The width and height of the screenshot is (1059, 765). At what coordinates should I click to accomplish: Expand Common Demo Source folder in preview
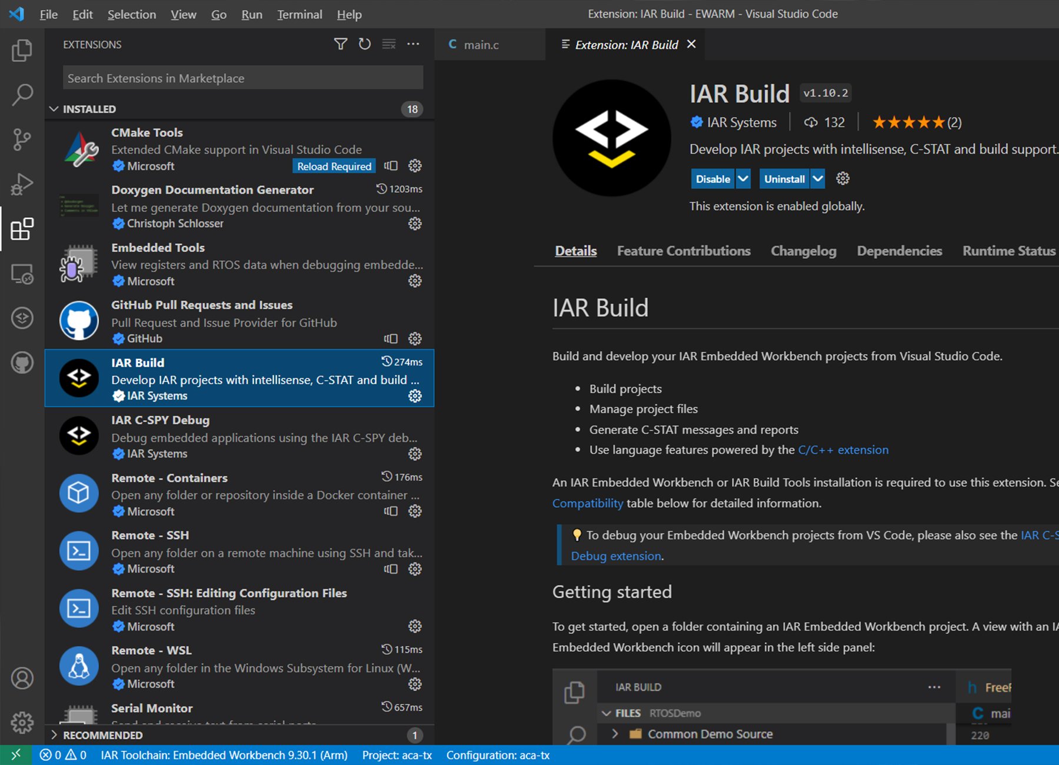click(615, 734)
